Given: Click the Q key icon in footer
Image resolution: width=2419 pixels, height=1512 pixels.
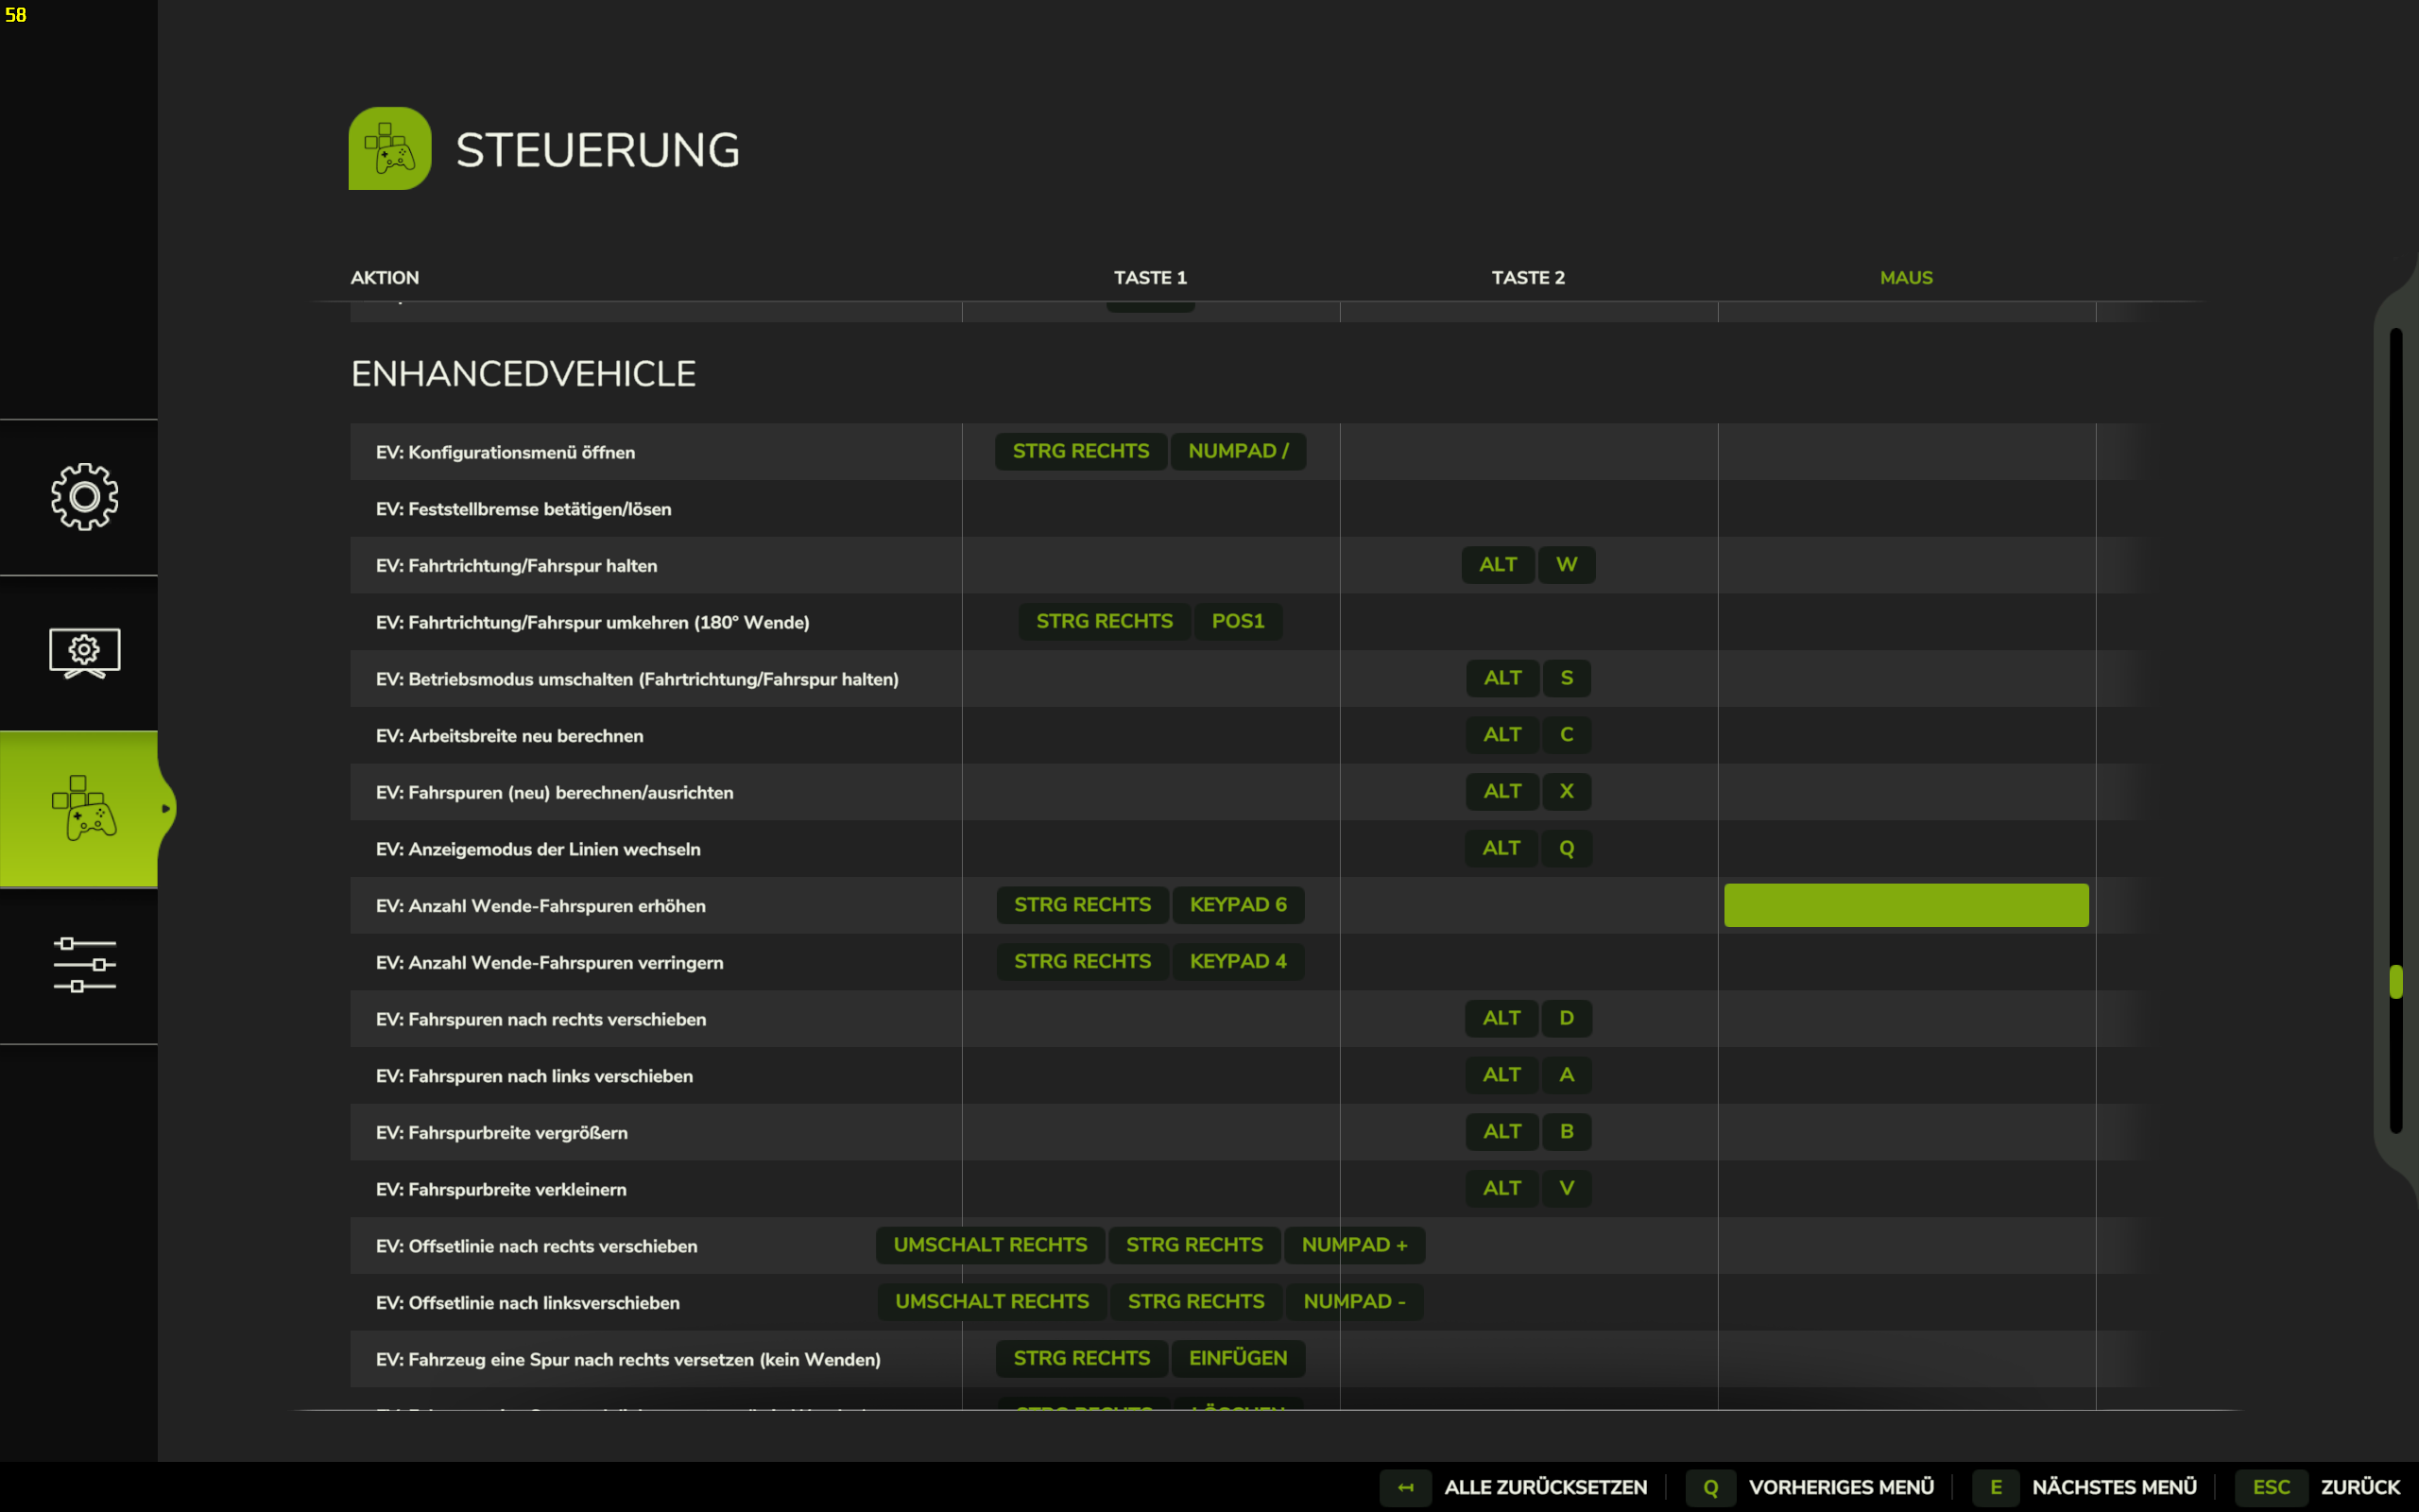Looking at the screenshot, I should click(x=1710, y=1487).
